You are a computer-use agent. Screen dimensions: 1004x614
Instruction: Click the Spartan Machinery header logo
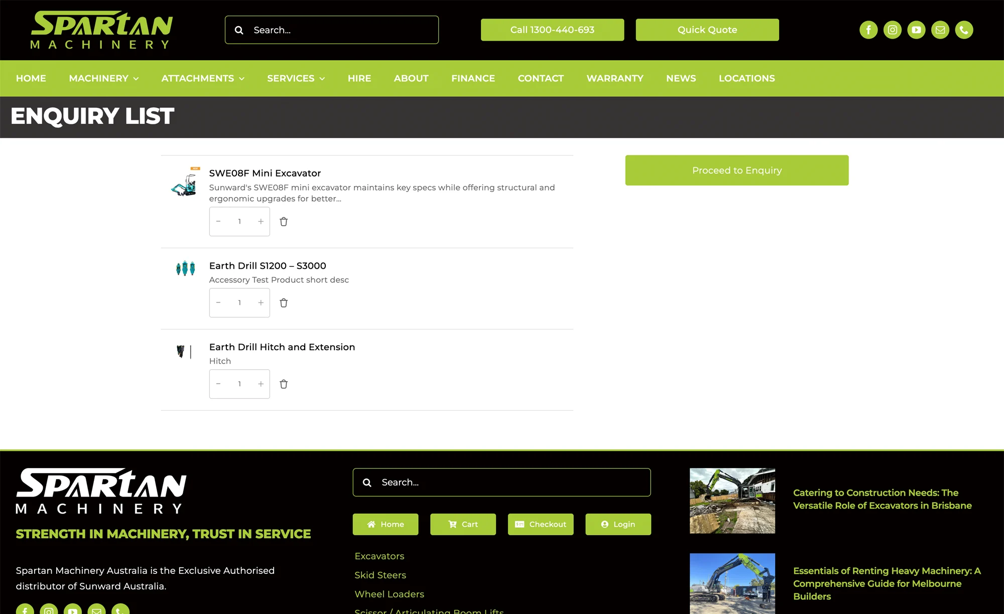(x=102, y=30)
